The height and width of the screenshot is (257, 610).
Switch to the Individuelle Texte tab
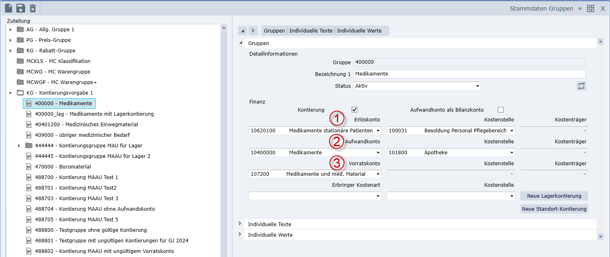tap(311, 31)
